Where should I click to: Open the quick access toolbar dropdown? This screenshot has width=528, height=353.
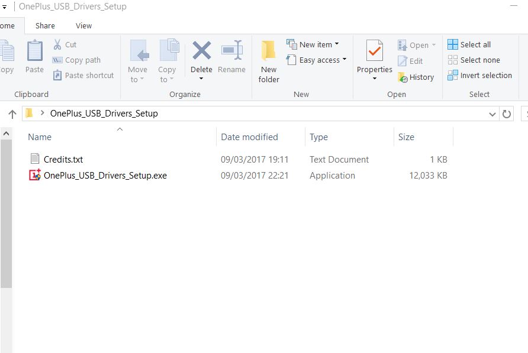tap(4, 7)
